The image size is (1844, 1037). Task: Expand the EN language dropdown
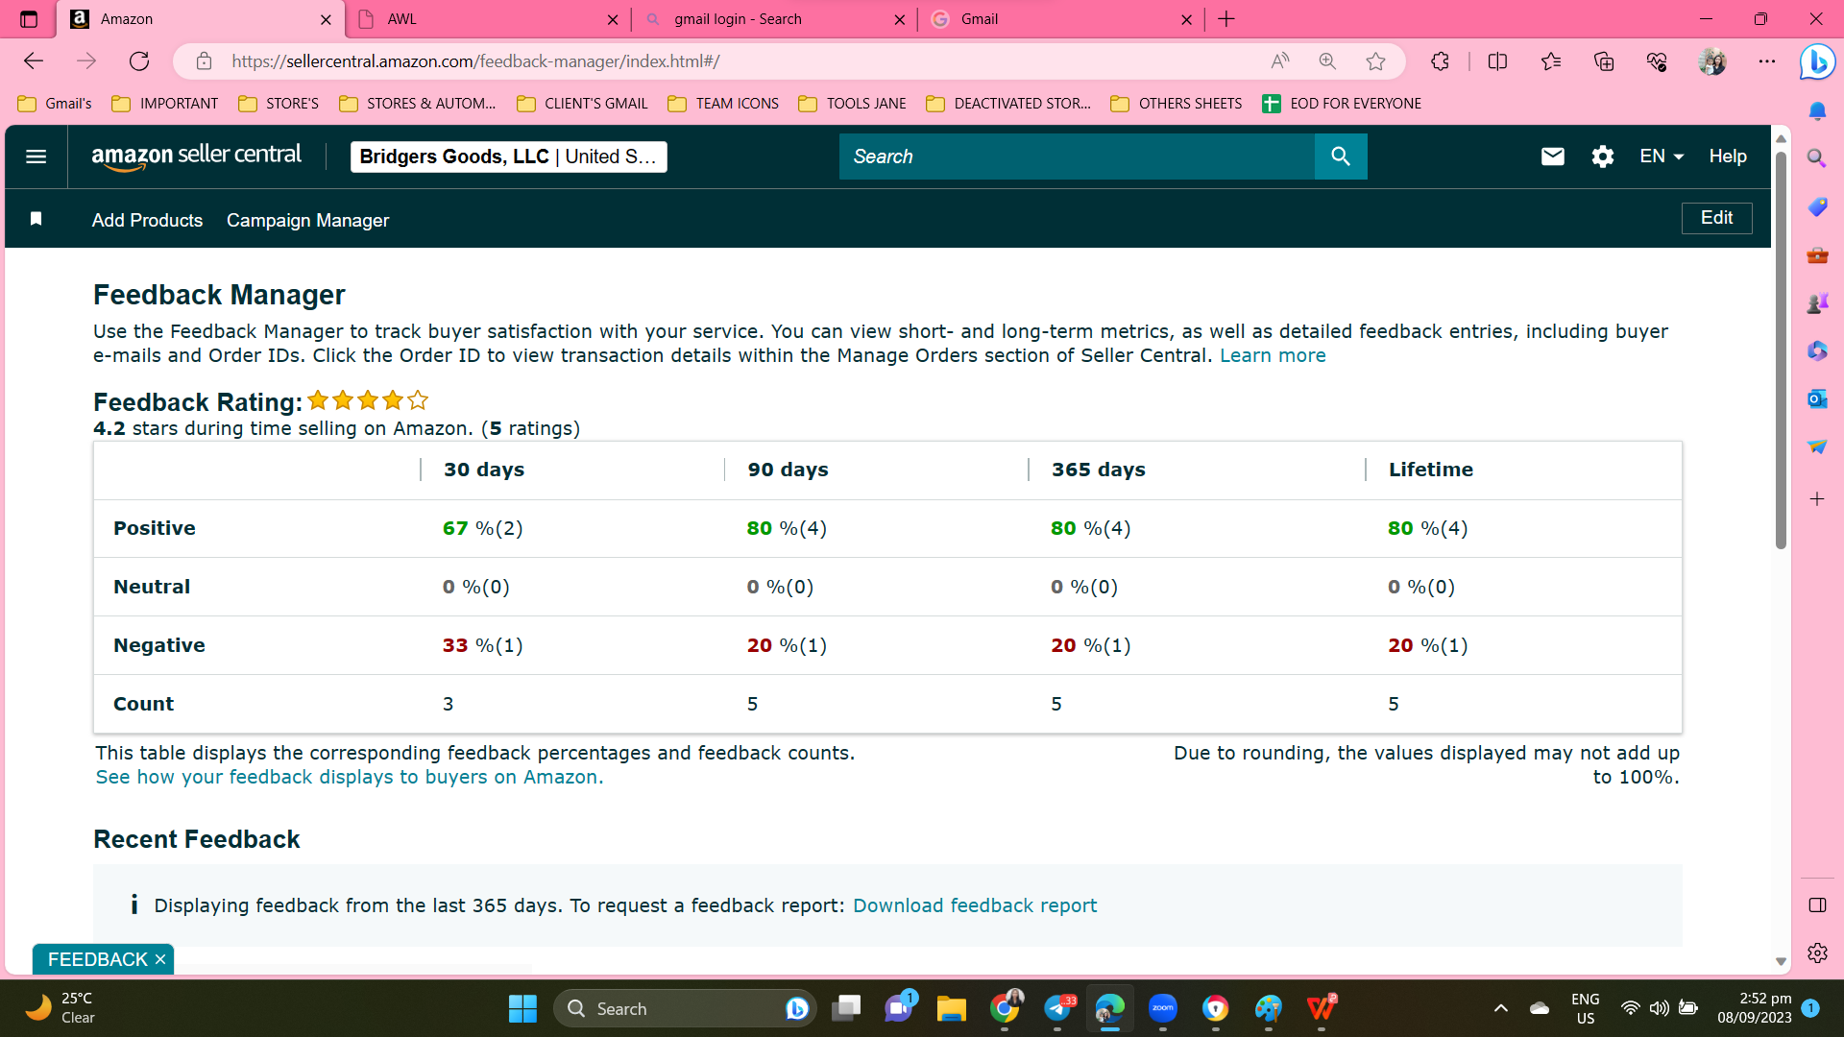(x=1662, y=157)
